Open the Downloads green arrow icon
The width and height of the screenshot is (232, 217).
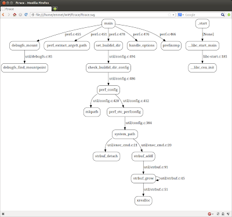click(229, 15)
